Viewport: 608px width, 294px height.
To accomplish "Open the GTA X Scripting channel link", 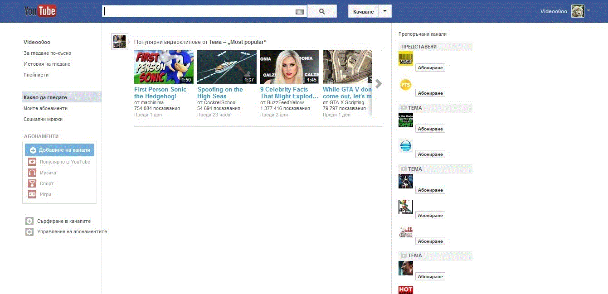I will point(346,103).
